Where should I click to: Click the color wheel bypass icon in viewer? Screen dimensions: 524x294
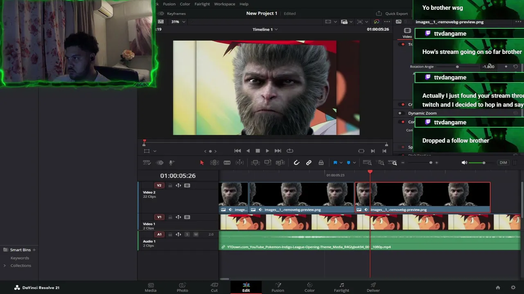376,22
